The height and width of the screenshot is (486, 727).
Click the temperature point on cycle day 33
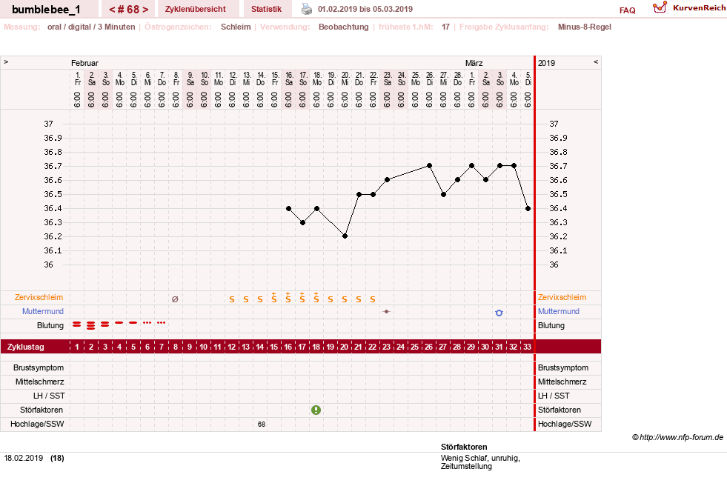click(528, 208)
